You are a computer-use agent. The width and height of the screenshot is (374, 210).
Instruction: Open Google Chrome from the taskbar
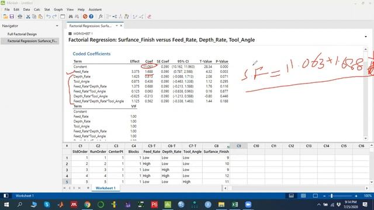[87, 205]
